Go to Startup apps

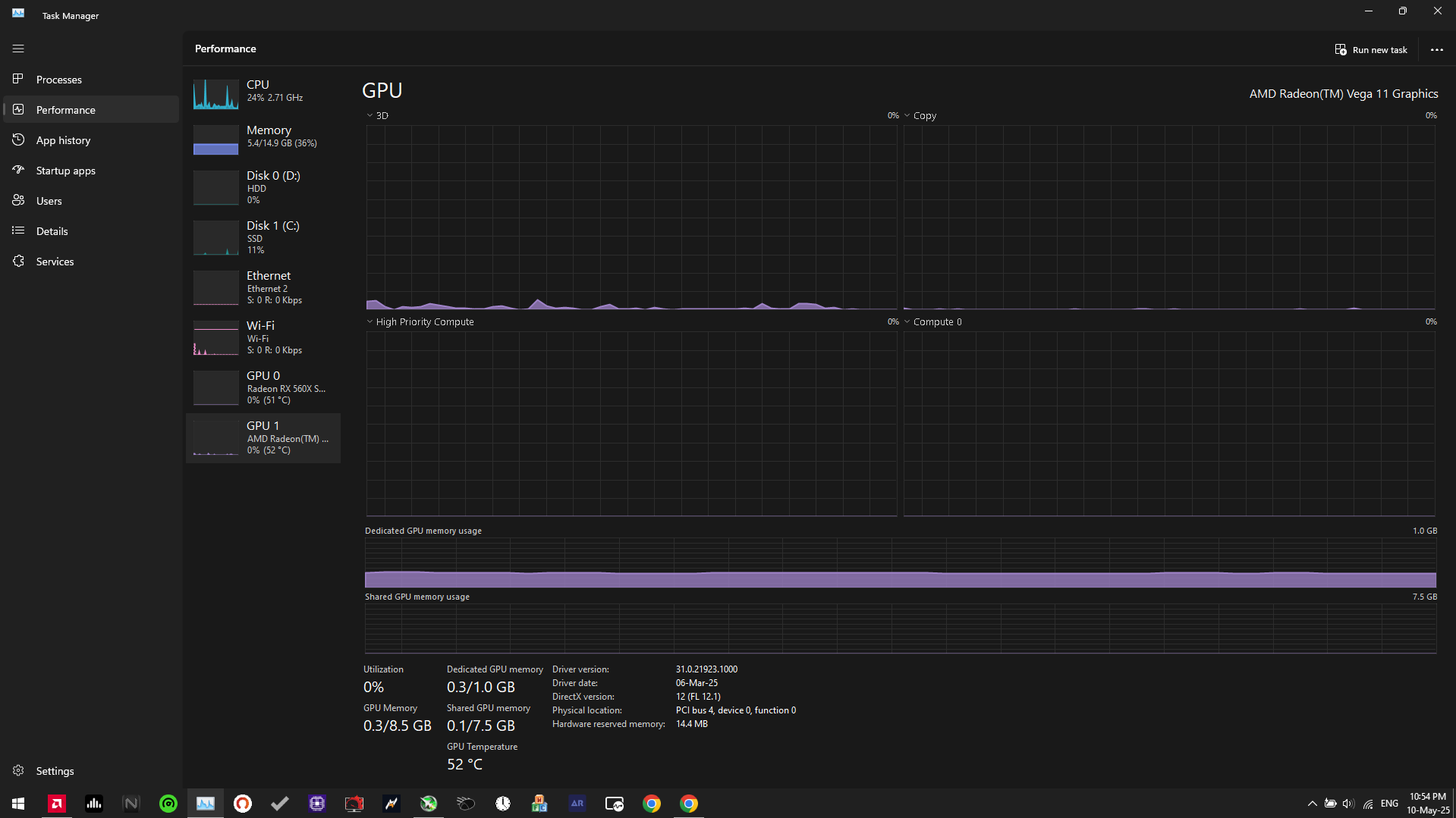pyautogui.click(x=91, y=171)
